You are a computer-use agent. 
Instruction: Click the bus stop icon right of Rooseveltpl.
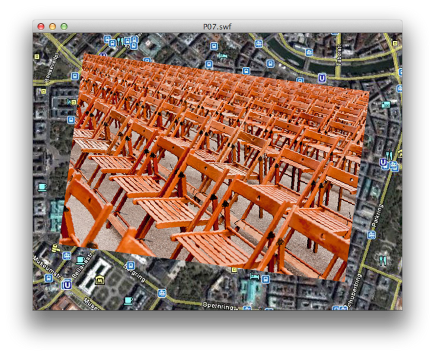click(x=74, y=76)
